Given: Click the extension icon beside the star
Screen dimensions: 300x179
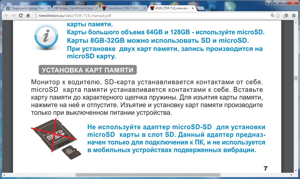Looking at the screenshot, I should (286, 16).
